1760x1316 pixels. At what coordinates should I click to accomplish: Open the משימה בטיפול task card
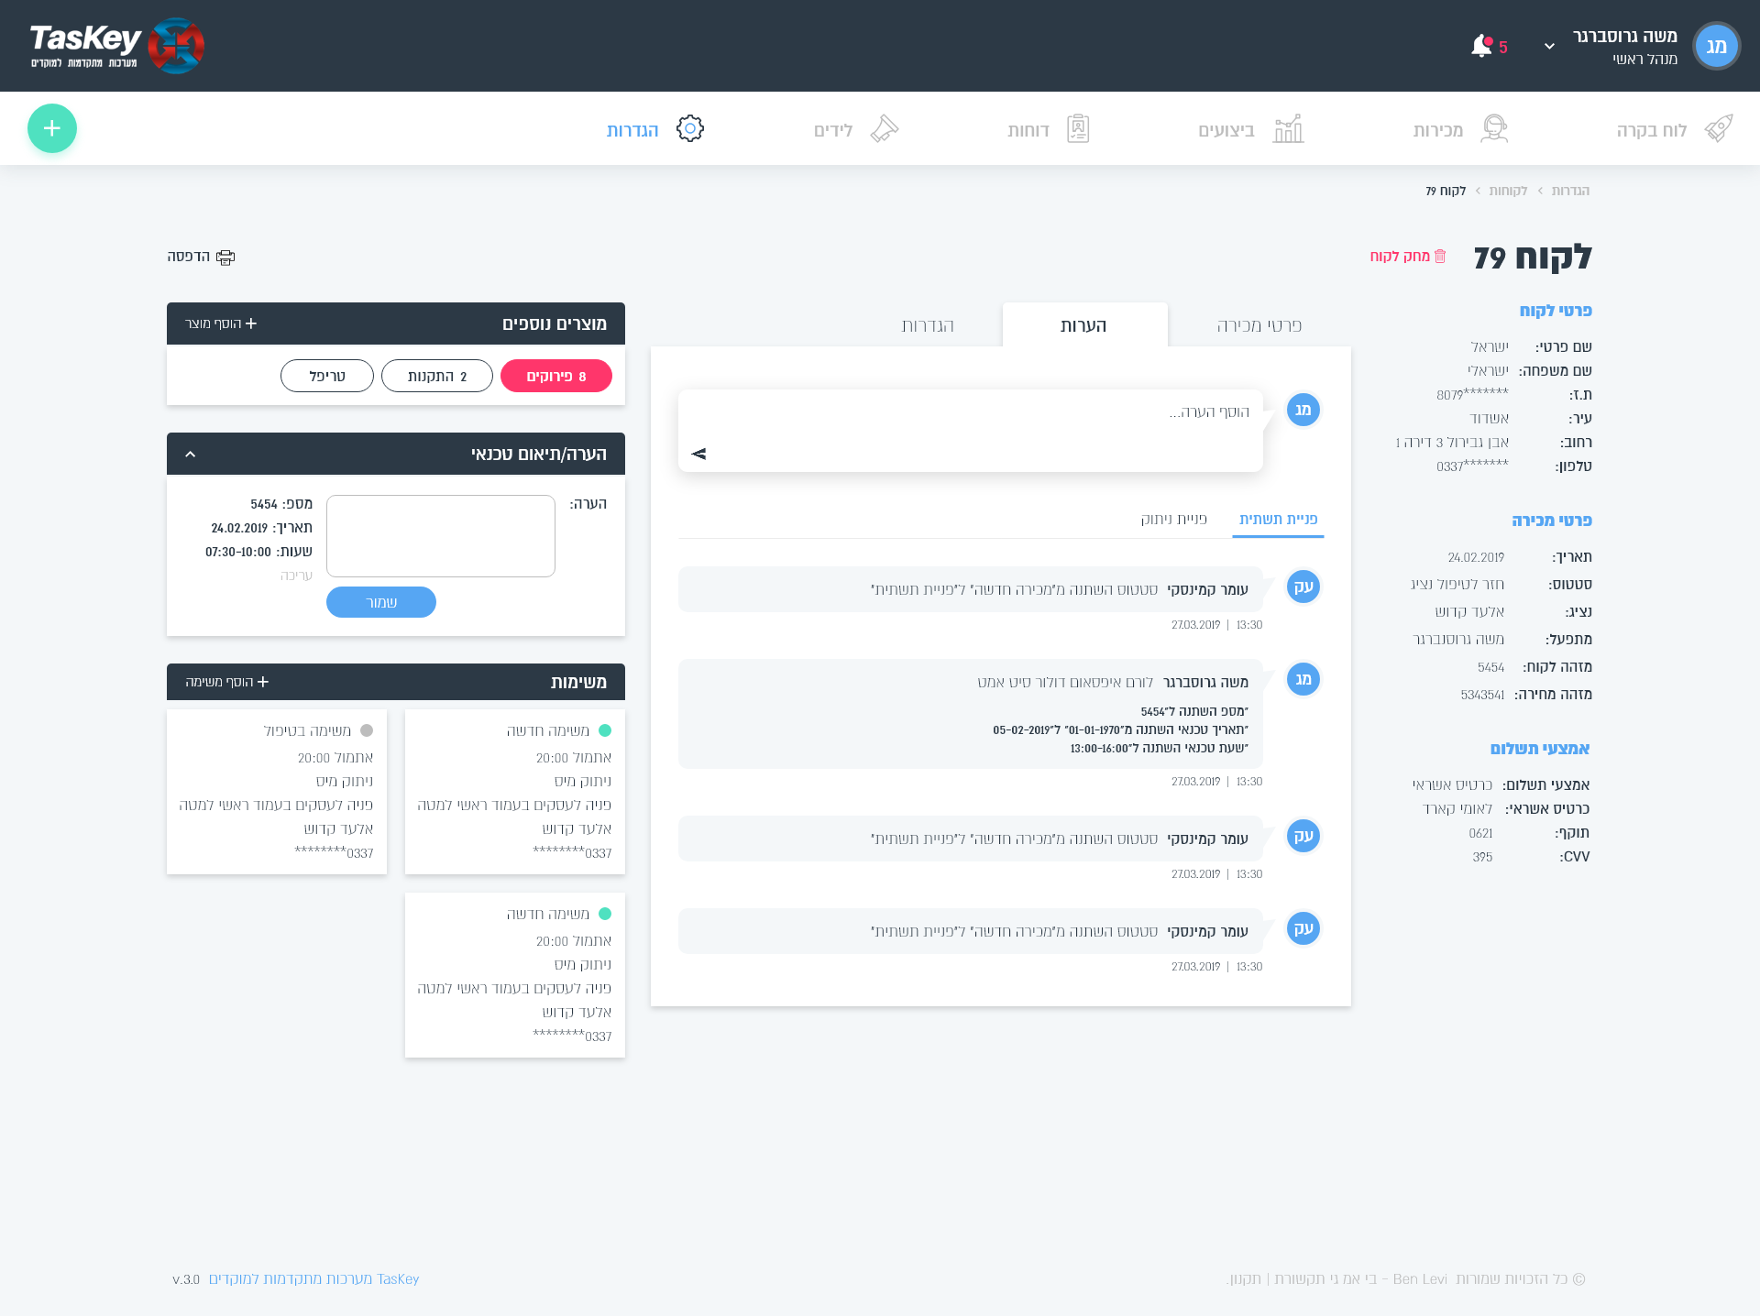pos(277,792)
